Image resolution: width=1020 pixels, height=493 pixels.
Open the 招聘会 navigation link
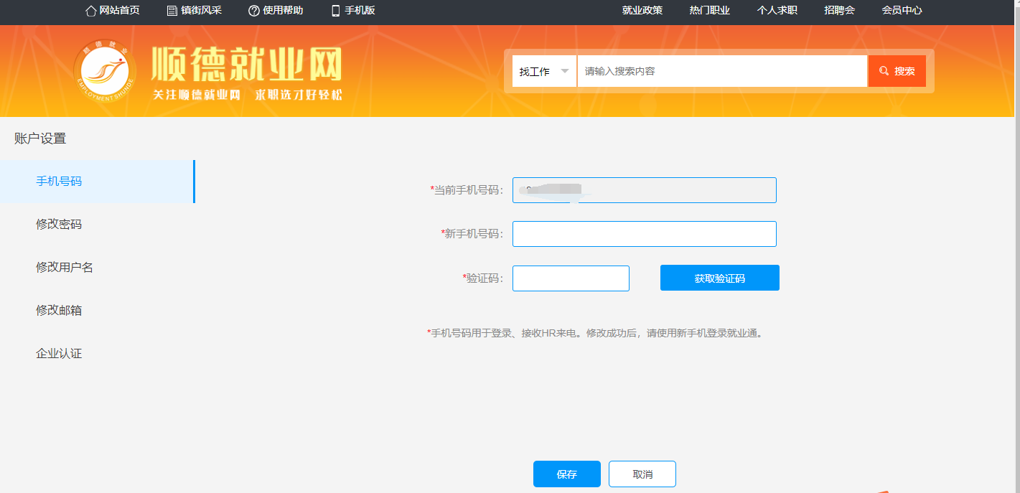coord(839,11)
